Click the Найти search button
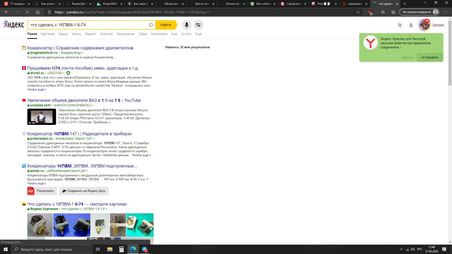The width and height of the screenshot is (452, 254). tap(166, 25)
